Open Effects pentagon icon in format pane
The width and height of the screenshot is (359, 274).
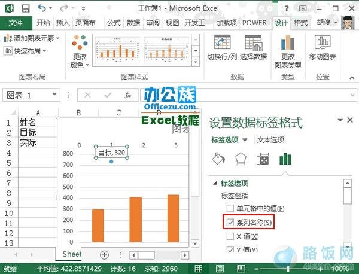[x=241, y=159]
